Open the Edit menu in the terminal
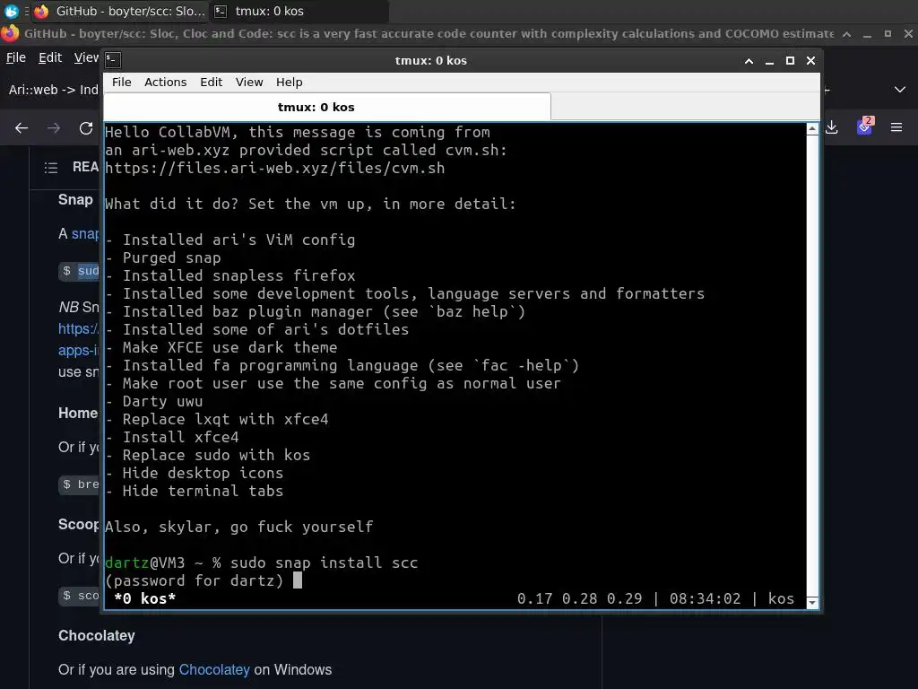This screenshot has width=918, height=689. pyautogui.click(x=211, y=82)
